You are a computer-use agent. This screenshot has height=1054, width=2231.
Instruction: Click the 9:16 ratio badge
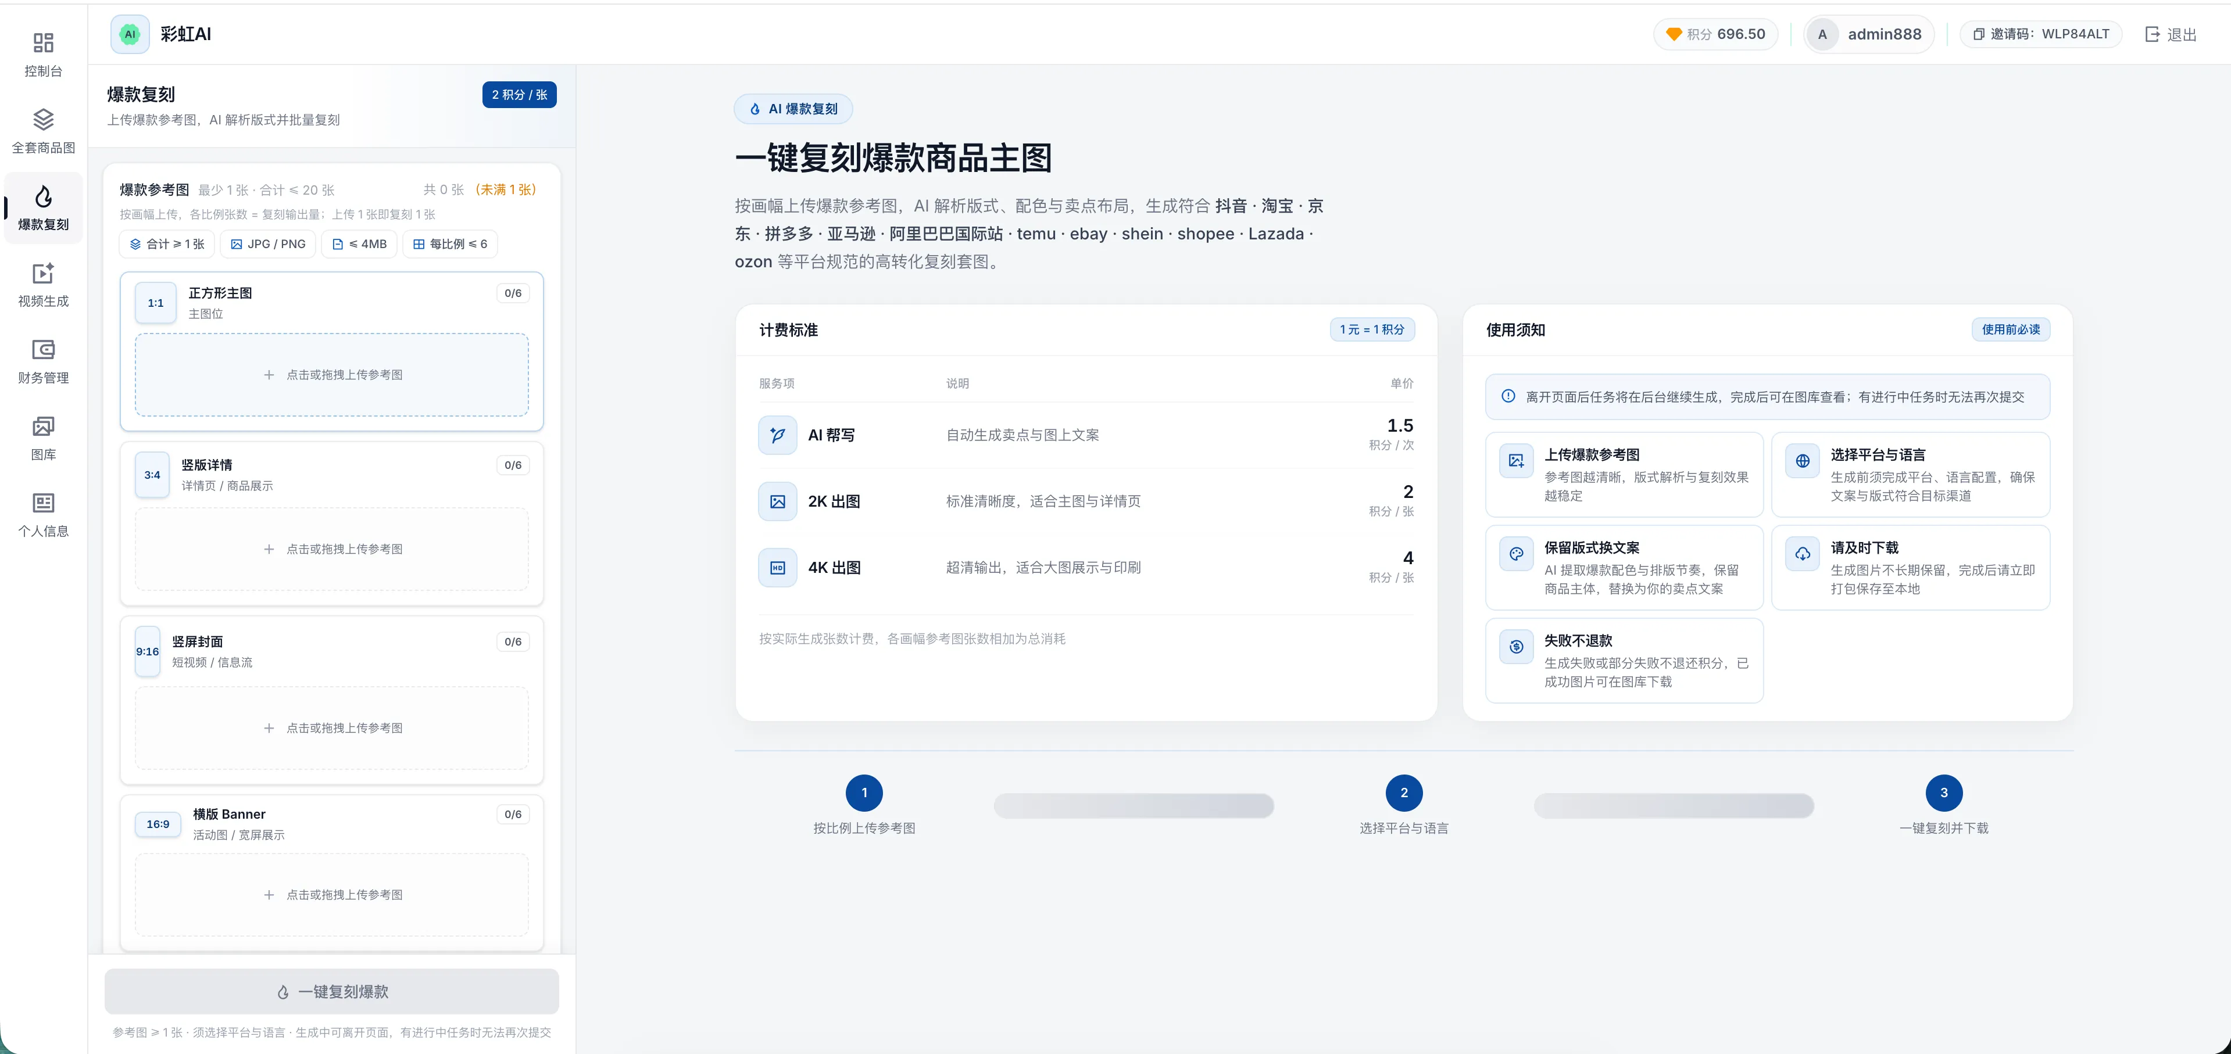(147, 651)
